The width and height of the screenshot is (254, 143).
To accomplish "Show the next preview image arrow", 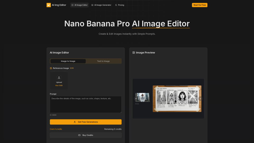I will (200, 99).
